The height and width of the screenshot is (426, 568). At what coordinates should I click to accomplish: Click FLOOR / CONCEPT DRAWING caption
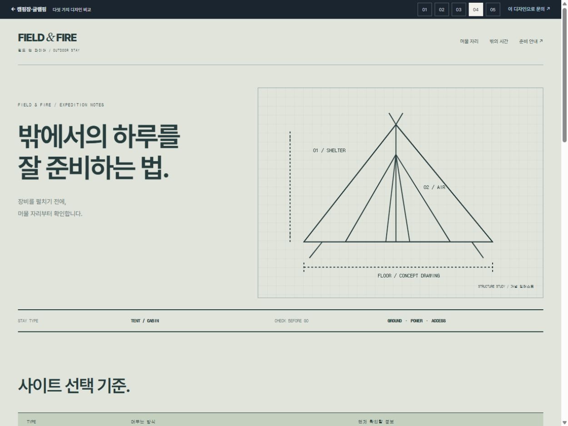[409, 276]
